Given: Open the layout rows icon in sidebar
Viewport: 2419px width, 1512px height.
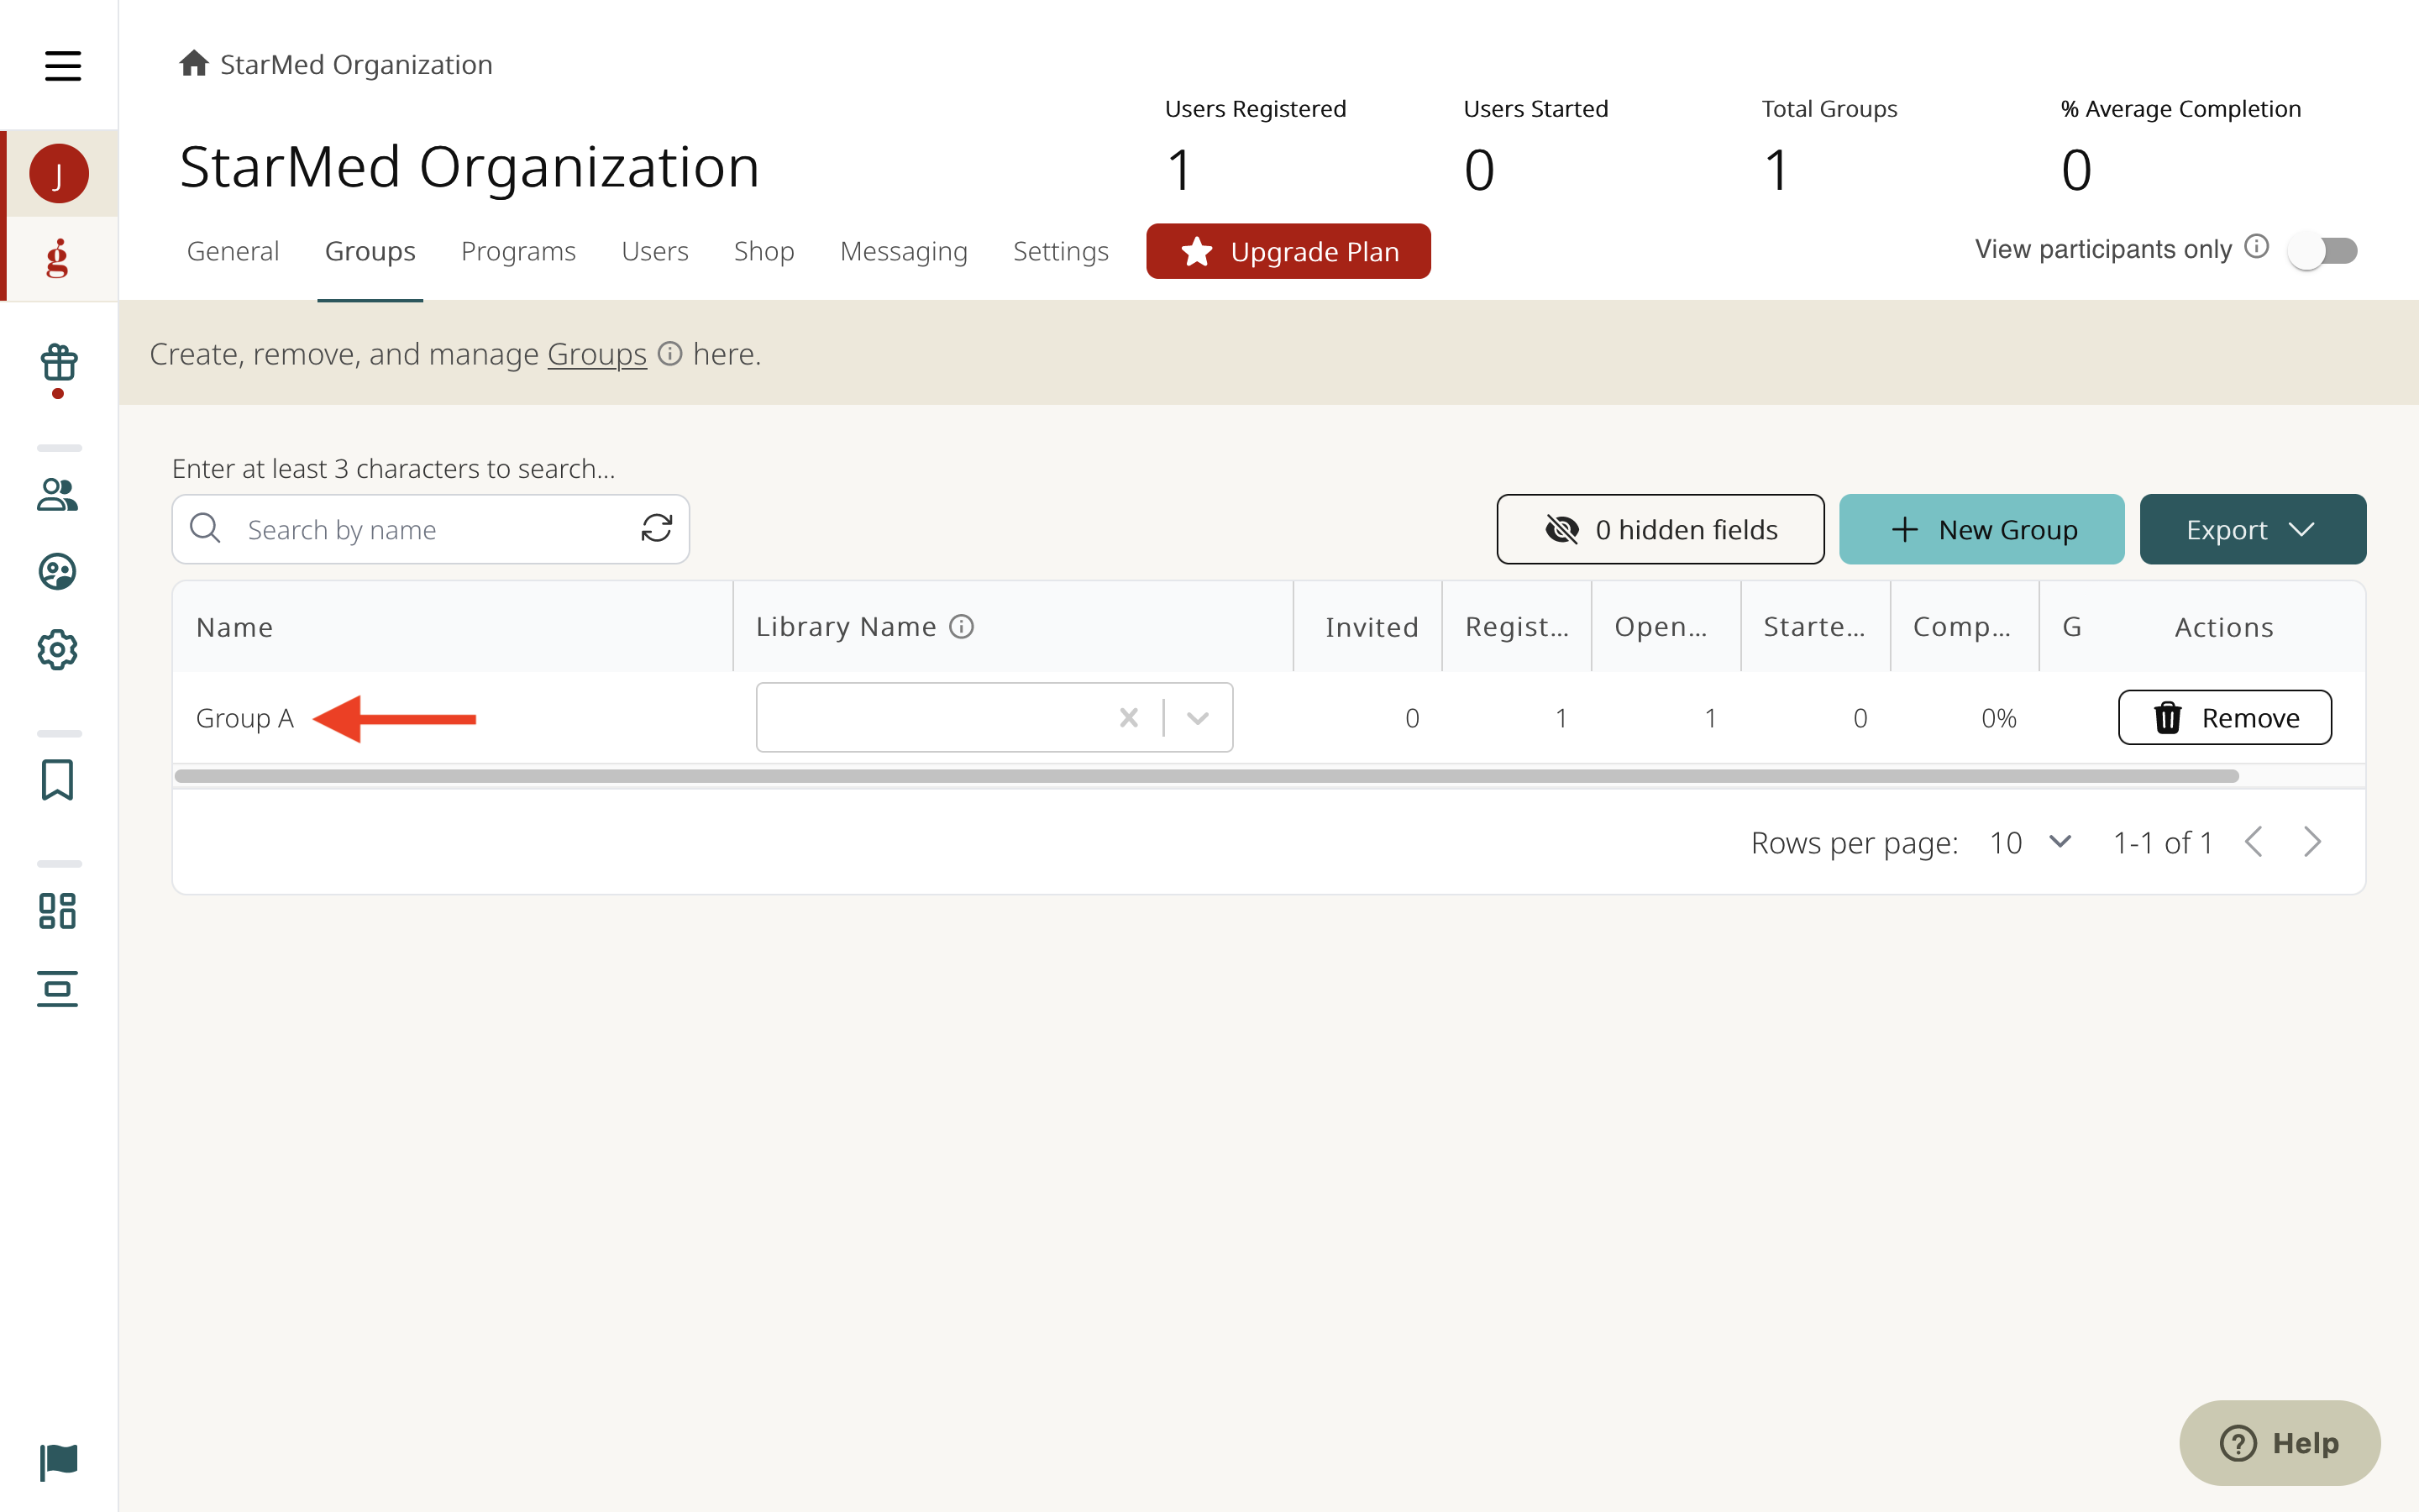Looking at the screenshot, I should tap(58, 989).
